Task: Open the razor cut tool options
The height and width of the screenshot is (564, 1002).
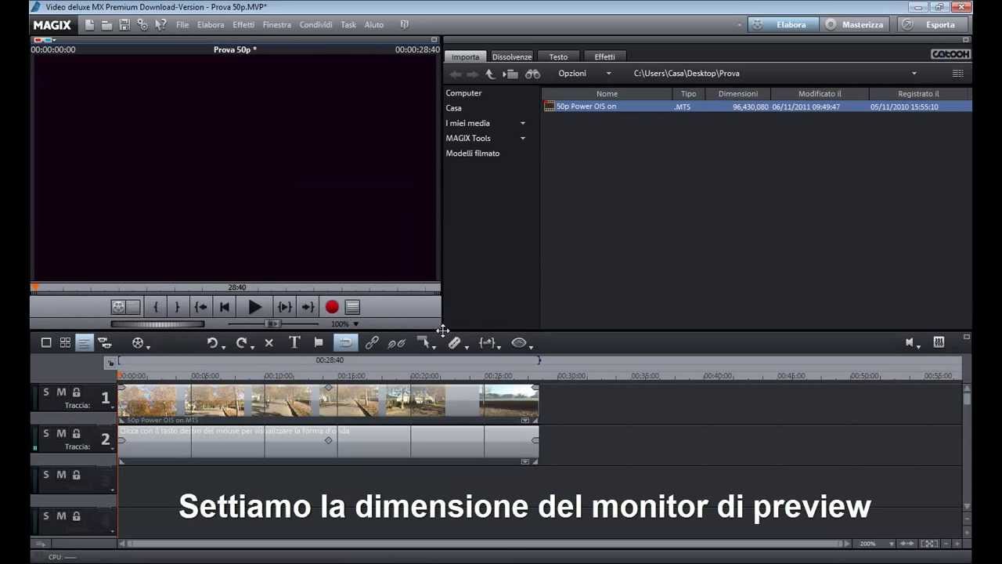Action: point(456,343)
